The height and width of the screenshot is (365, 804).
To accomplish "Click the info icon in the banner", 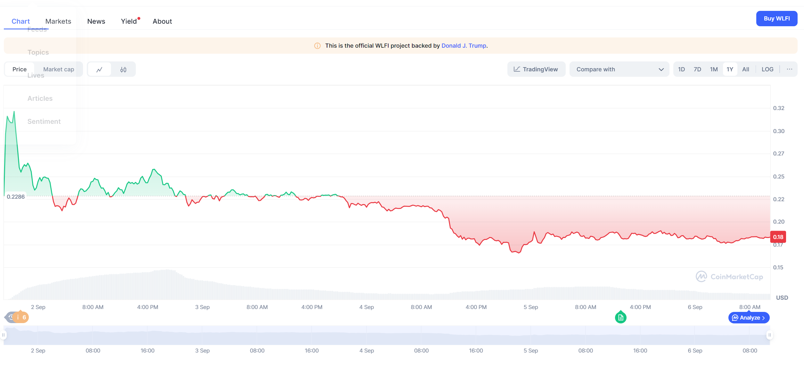I will [317, 46].
